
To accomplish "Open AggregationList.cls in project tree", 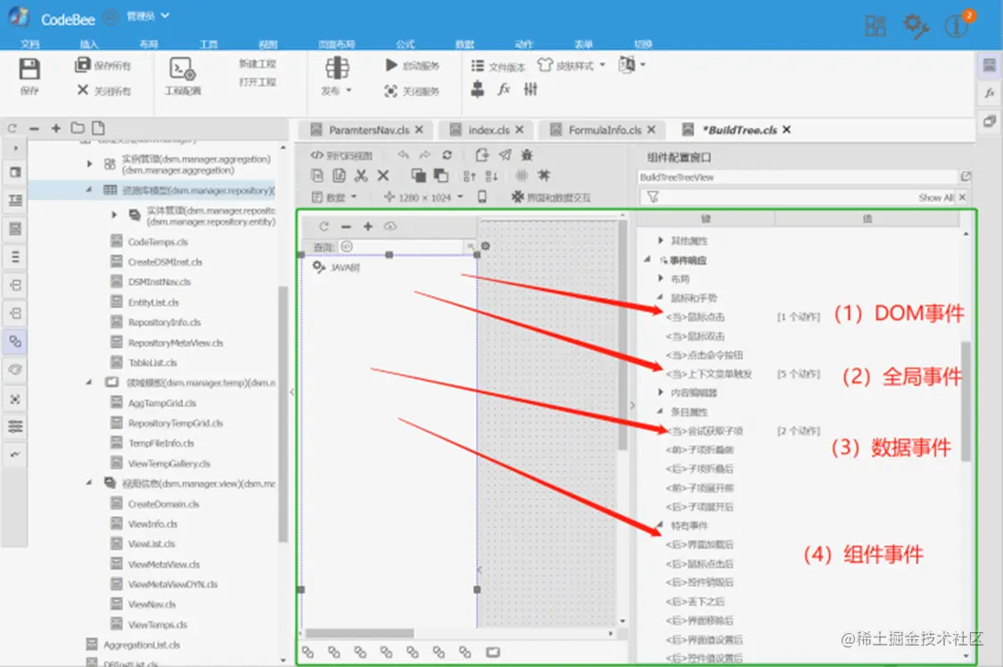I will click(142, 645).
